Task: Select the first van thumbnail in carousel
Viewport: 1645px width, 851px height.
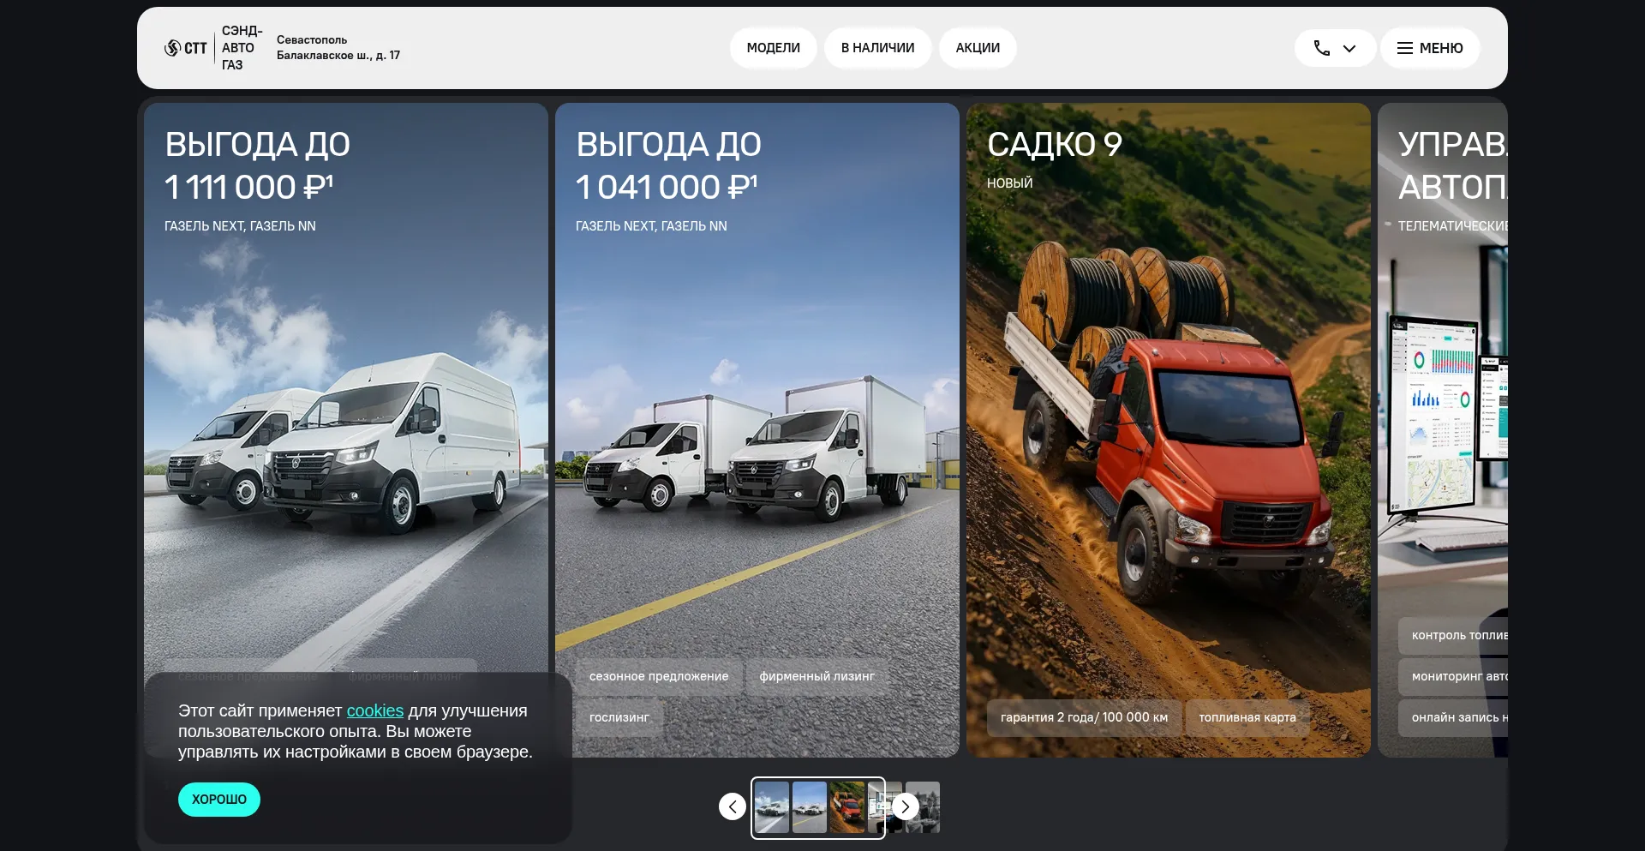Action: tap(771, 807)
